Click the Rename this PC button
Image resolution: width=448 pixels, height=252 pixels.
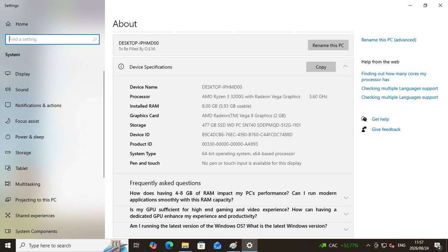[328, 45]
